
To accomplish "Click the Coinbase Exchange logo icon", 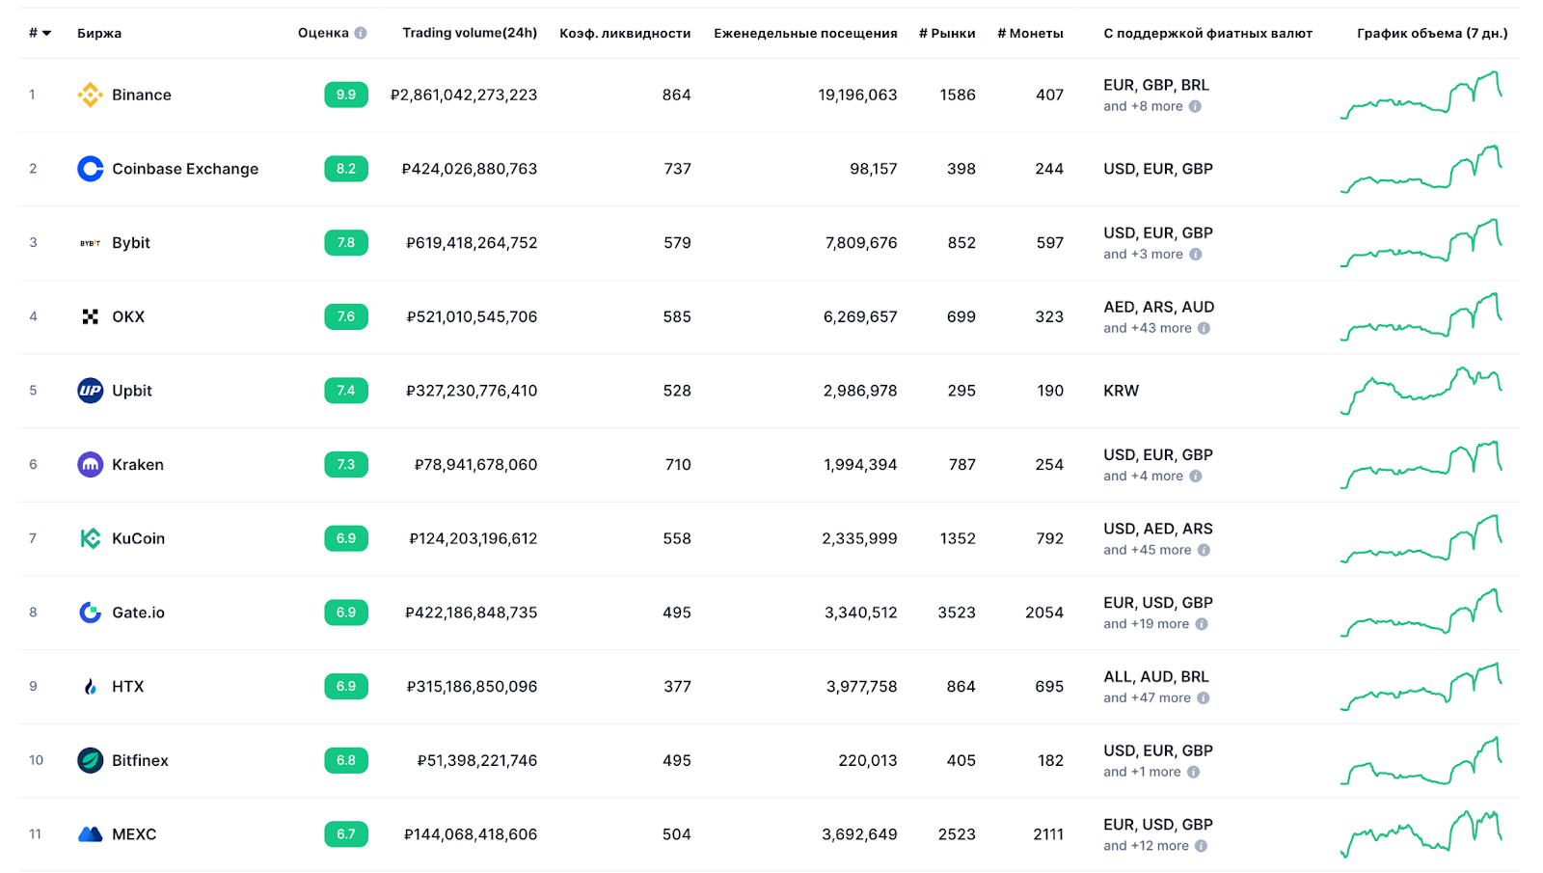I will pyautogui.click(x=90, y=169).
